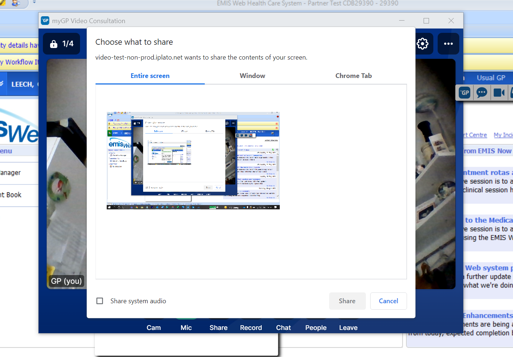Click the lock icon room counter 1/4

(x=62, y=44)
